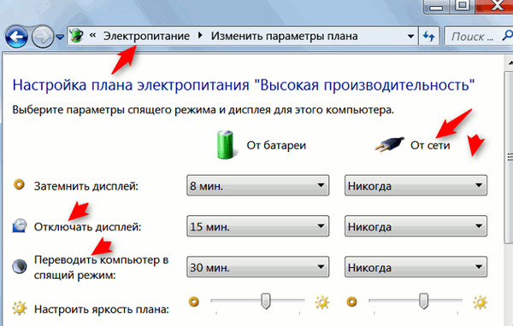
Task: Expand the address bar history dropdown
Action: click(x=410, y=36)
